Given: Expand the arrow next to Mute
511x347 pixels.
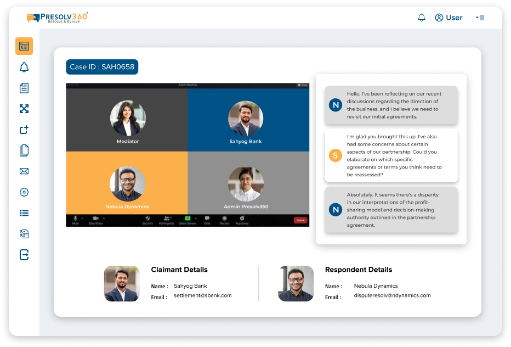Looking at the screenshot, I should [82, 218].
